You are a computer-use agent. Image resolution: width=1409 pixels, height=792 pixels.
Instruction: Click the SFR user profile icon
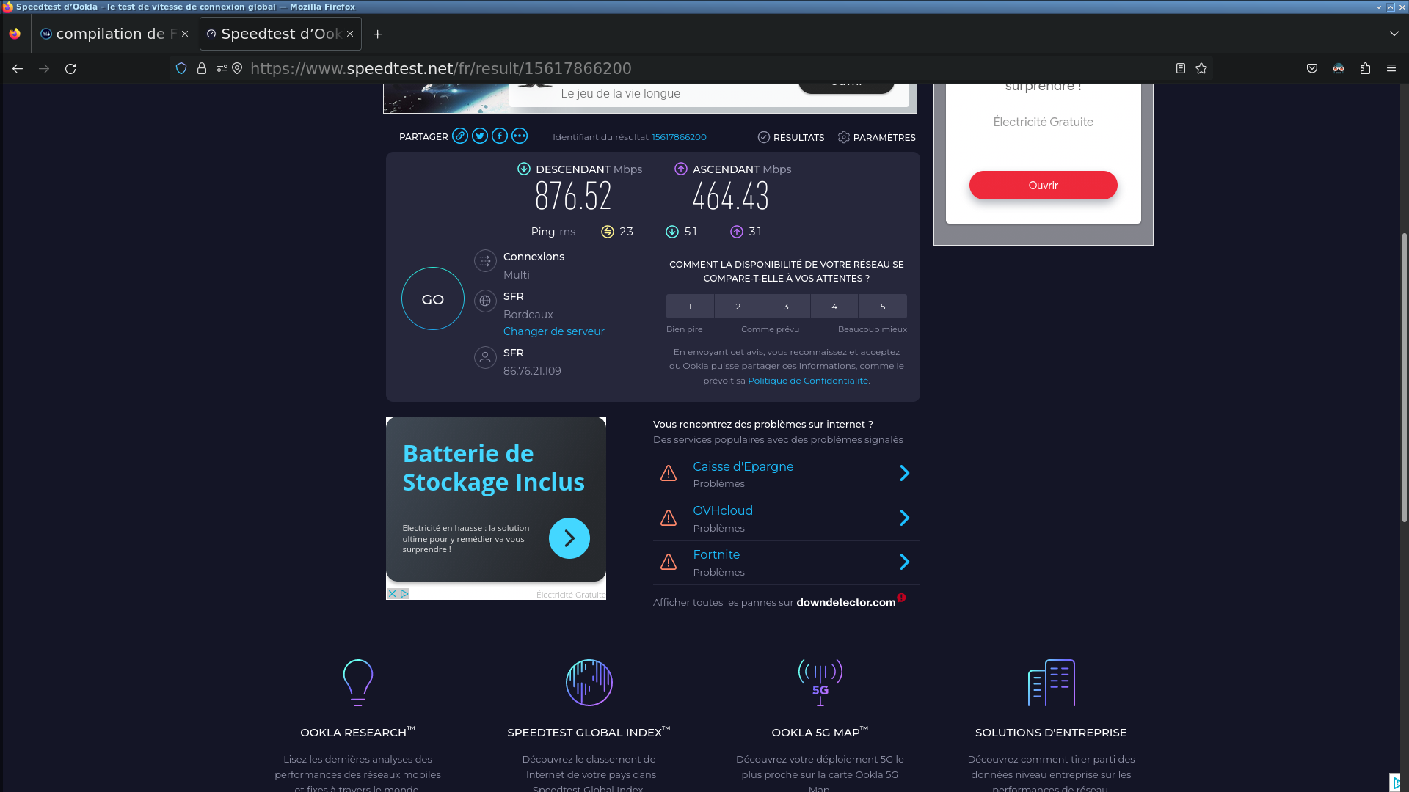(x=485, y=357)
